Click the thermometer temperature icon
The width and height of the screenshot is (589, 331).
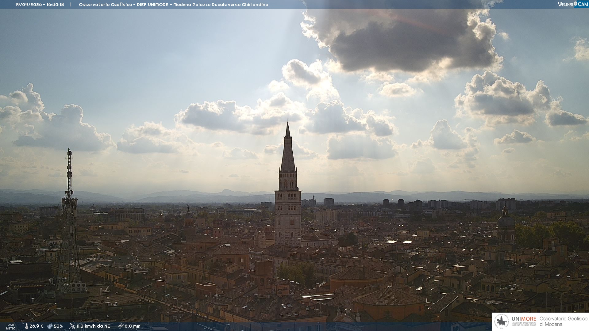click(26, 326)
